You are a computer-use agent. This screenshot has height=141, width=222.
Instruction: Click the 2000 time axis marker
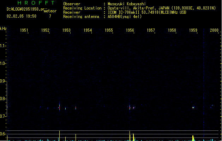(214, 30)
